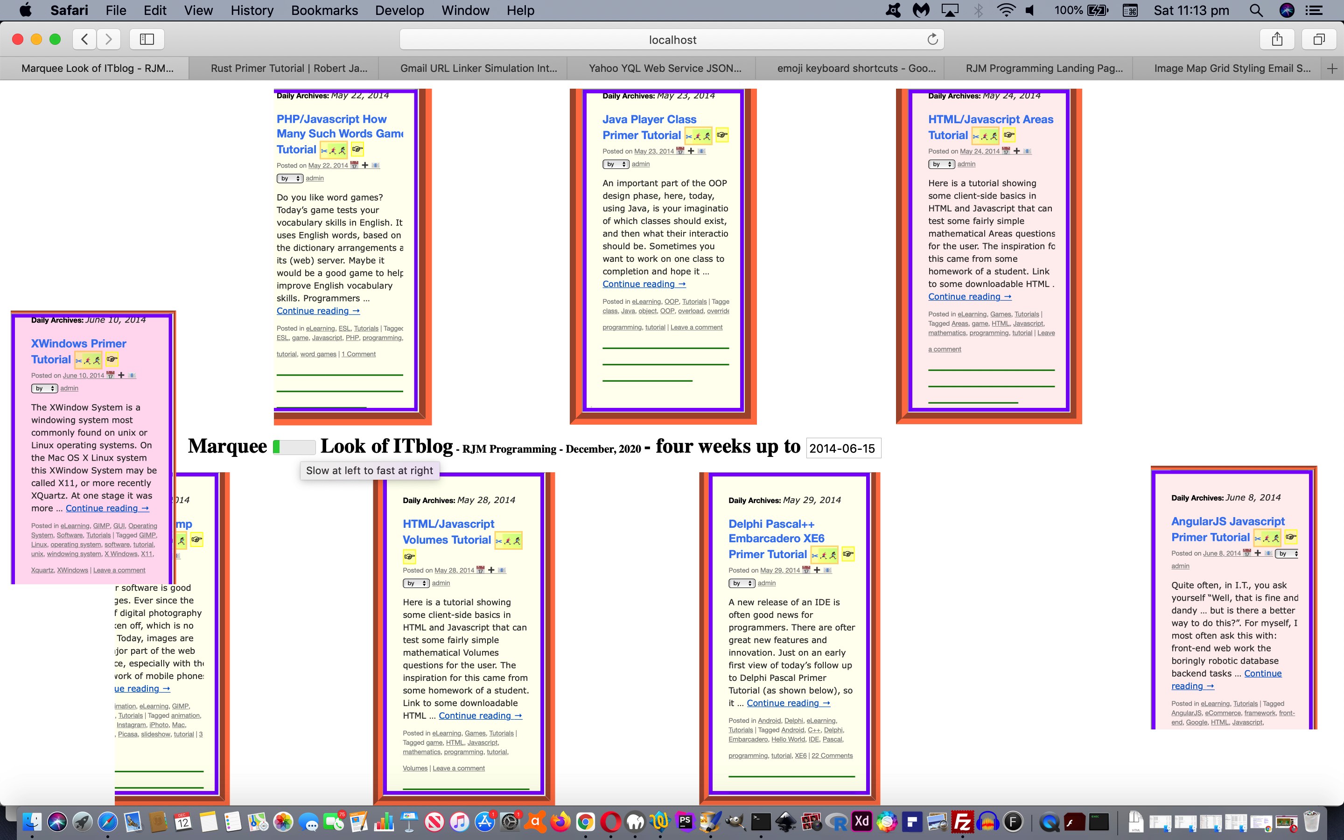Expand the 'by' dropdown in HTML/Javascript Volumes Tutorial post
Screen dimensions: 1344x840
point(416,583)
